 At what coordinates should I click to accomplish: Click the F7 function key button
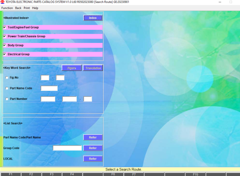click(x=134, y=174)
